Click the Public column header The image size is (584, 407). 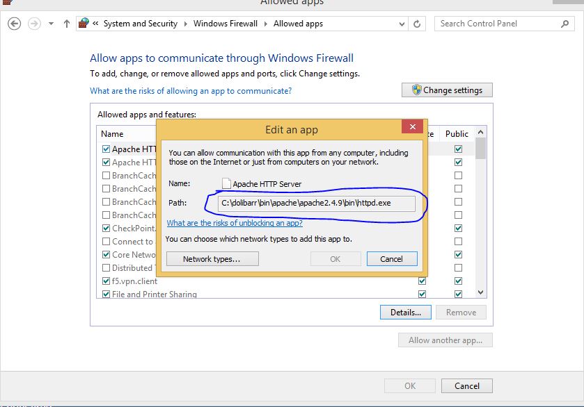click(457, 134)
